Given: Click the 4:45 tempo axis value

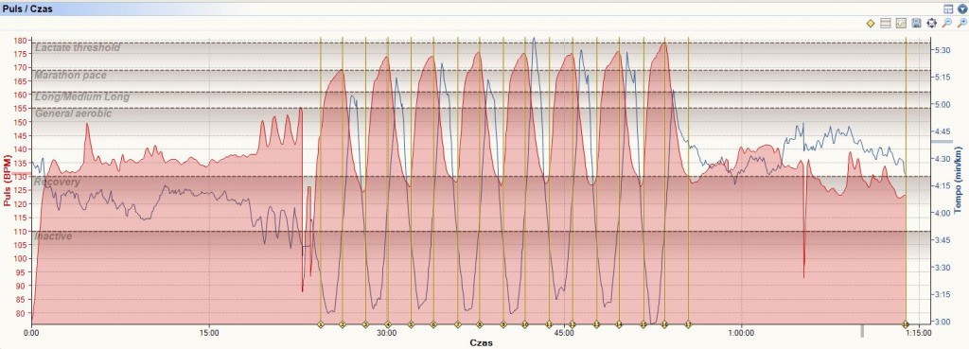Looking at the screenshot, I should [x=942, y=131].
